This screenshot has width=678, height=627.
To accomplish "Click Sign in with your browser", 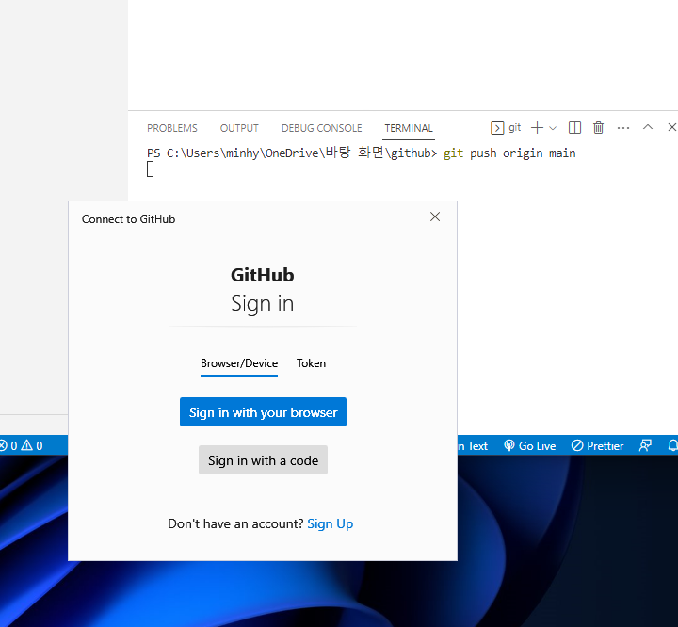I will pos(263,412).
